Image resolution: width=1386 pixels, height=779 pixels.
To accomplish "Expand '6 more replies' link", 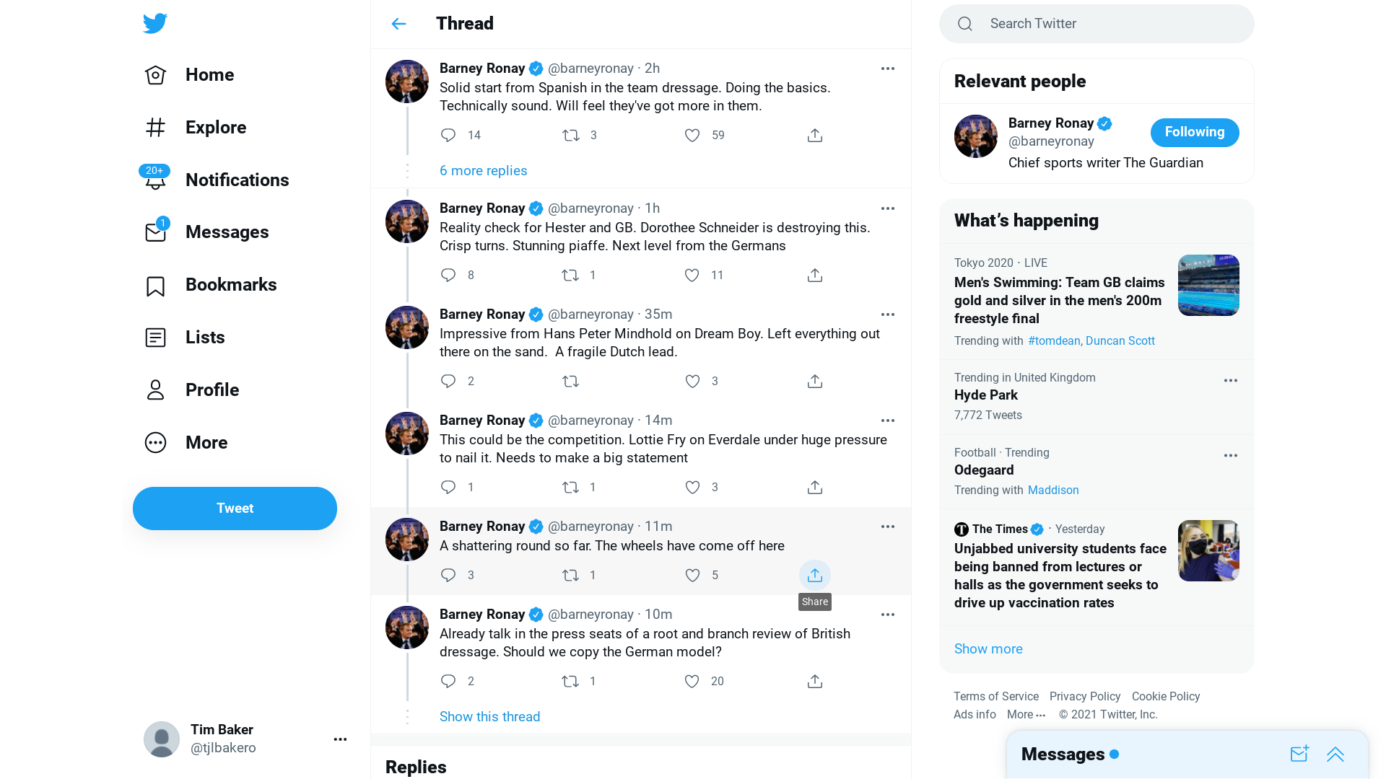I will click(483, 170).
